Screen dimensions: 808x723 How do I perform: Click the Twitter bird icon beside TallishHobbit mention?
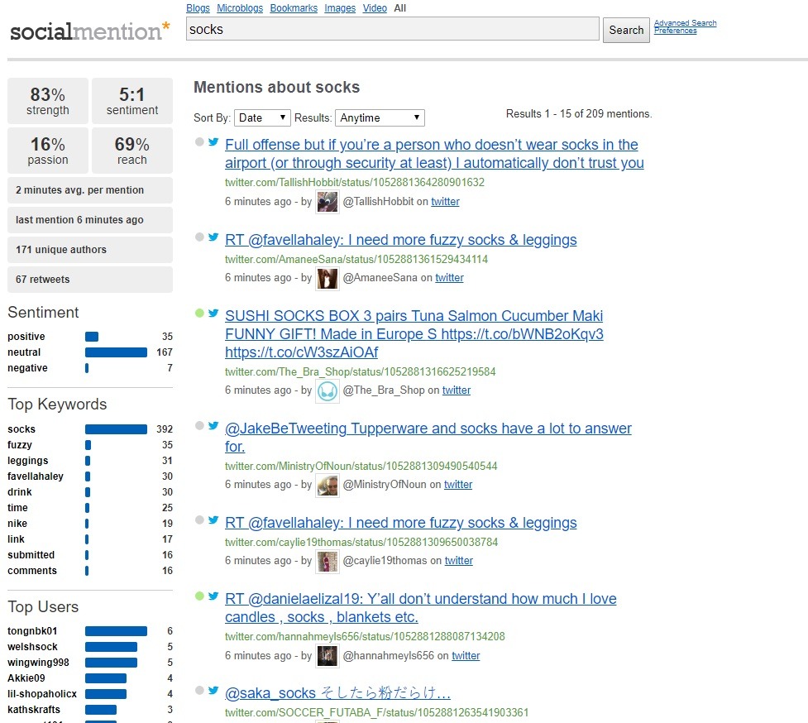[213, 141]
